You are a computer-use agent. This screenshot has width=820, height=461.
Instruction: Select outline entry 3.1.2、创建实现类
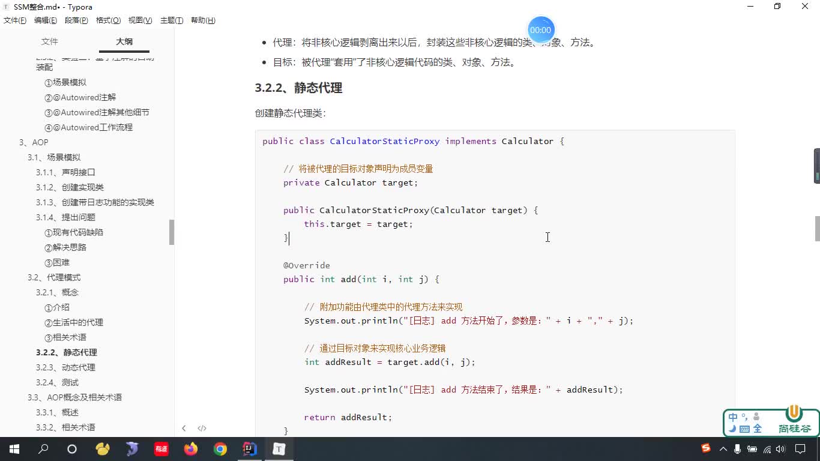pos(70,187)
